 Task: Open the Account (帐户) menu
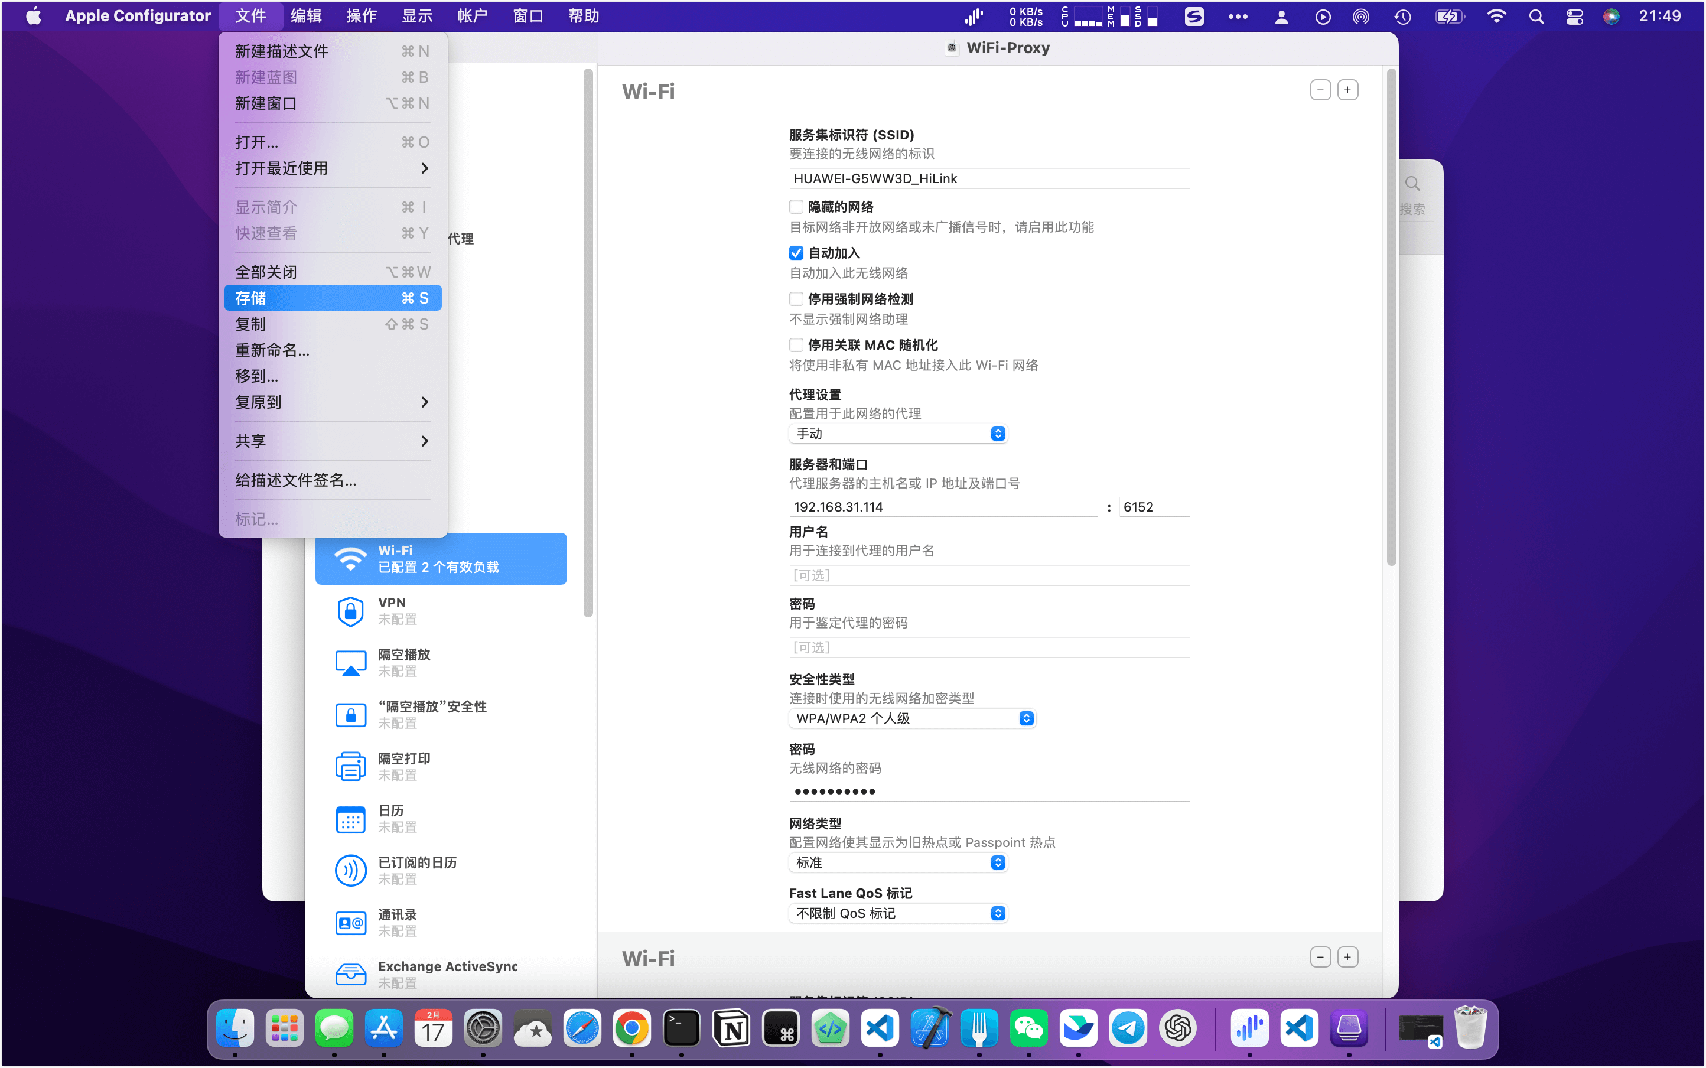tap(473, 17)
